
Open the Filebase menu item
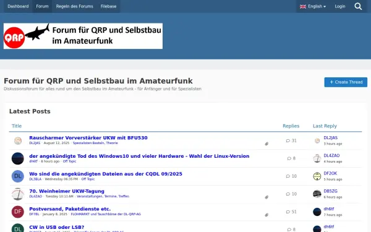[108, 6]
